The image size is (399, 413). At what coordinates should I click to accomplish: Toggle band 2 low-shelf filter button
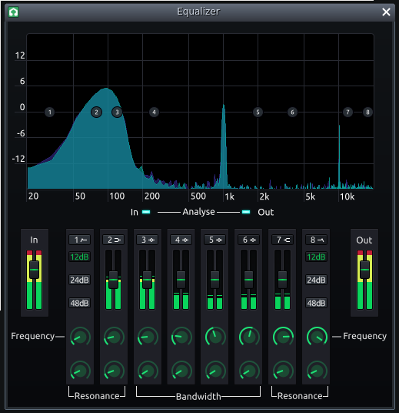pyautogui.click(x=114, y=240)
